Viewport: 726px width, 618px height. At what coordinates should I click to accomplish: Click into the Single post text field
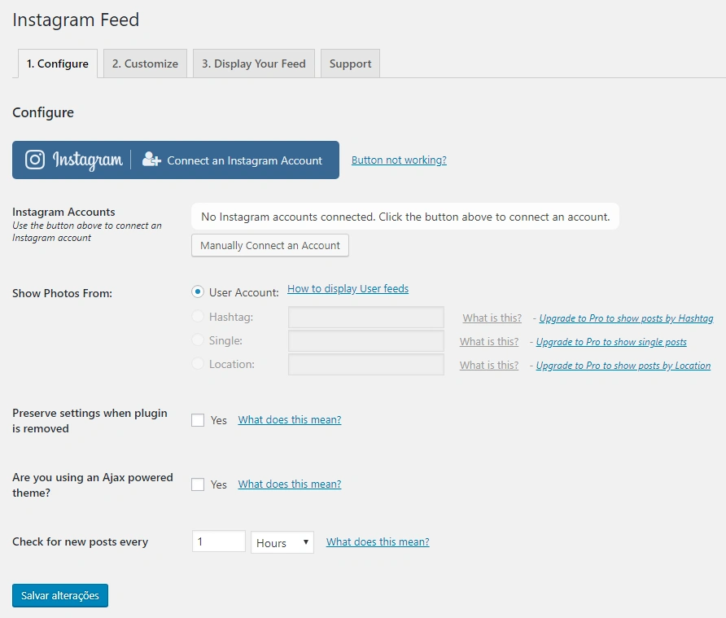pos(365,341)
